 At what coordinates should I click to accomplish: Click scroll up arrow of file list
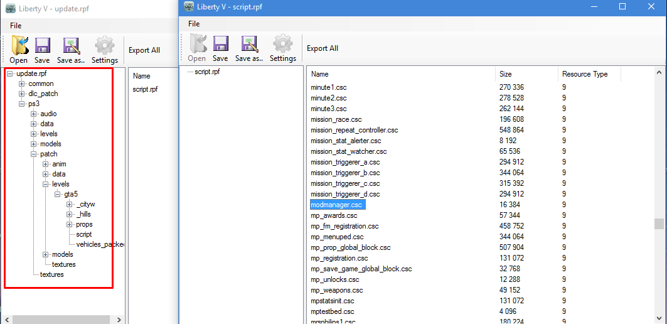click(659, 72)
